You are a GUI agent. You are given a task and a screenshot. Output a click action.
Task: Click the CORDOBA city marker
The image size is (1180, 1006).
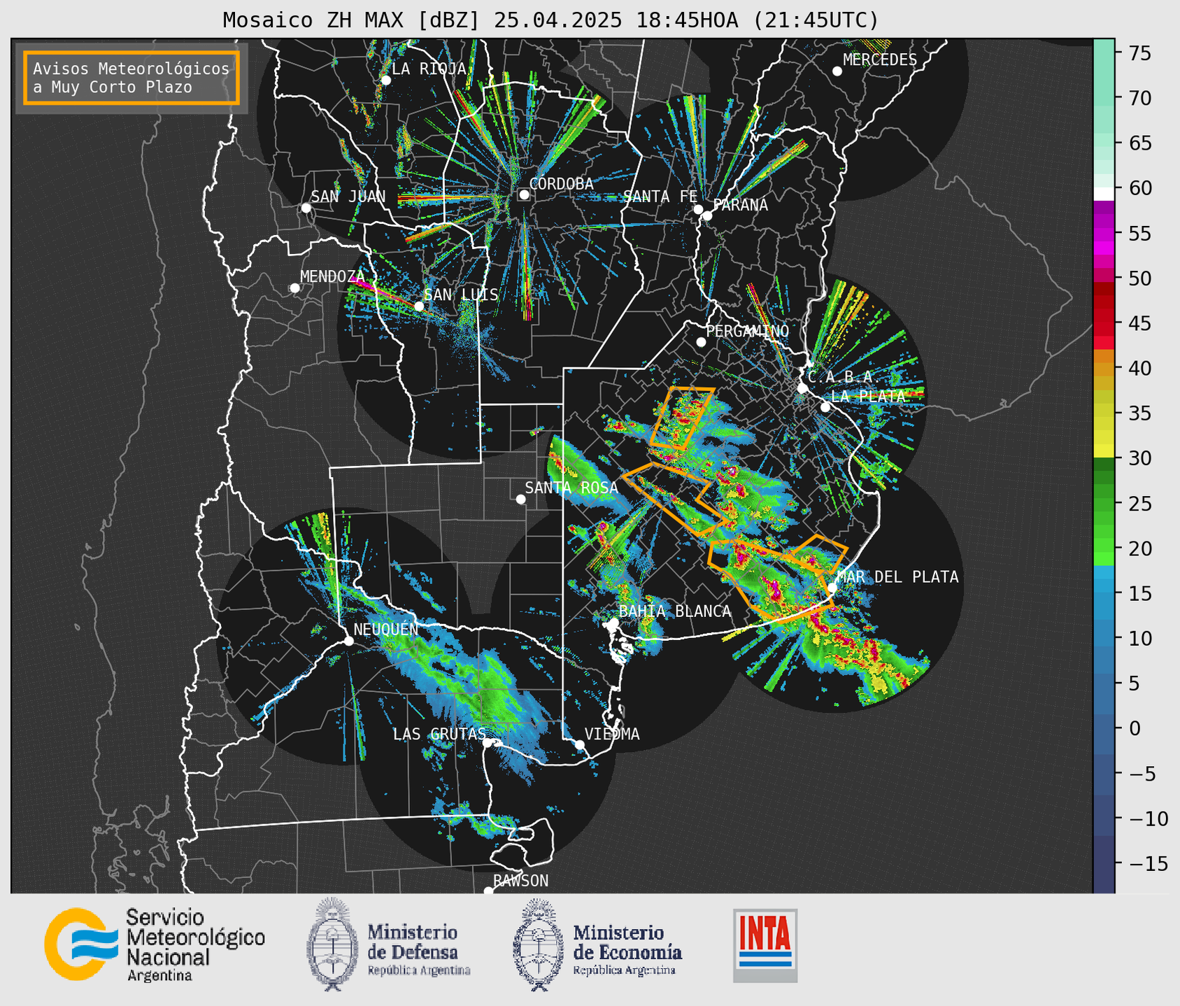click(x=524, y=194)
